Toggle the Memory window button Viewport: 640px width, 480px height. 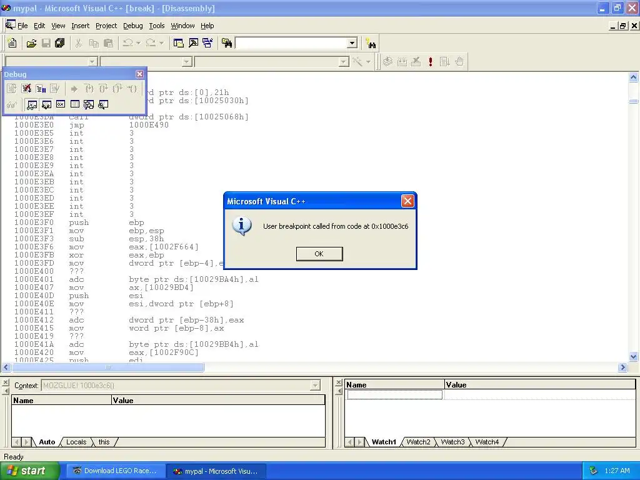75,105
